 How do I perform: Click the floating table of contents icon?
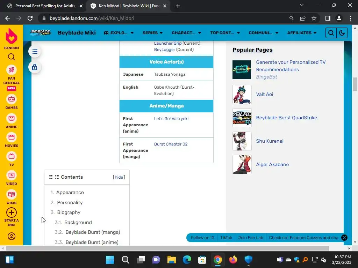click(35, 51)
